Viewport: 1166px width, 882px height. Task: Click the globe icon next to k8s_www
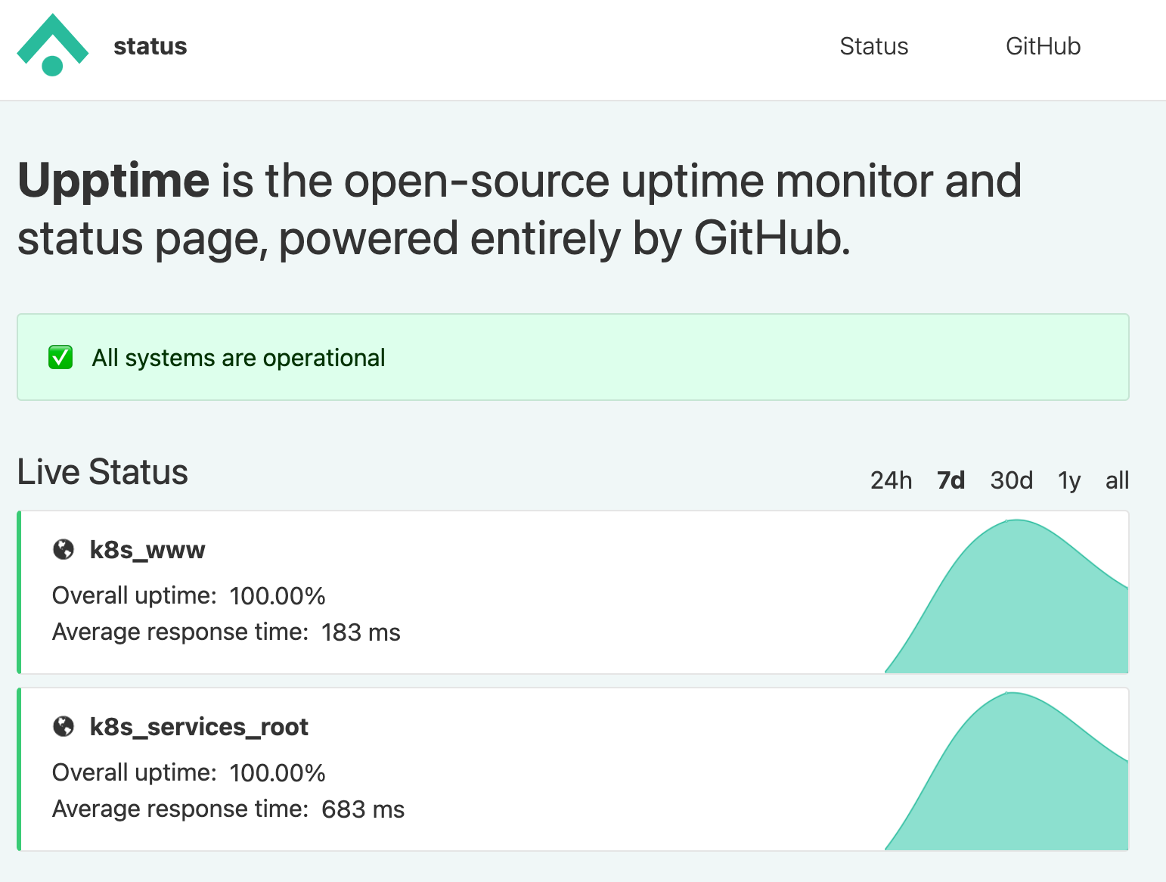click(64, 549)
